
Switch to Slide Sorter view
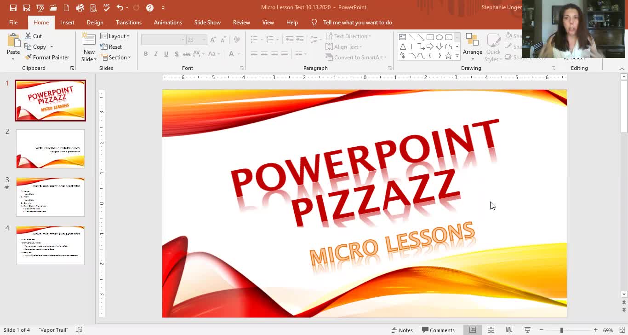tap(491, 330)
